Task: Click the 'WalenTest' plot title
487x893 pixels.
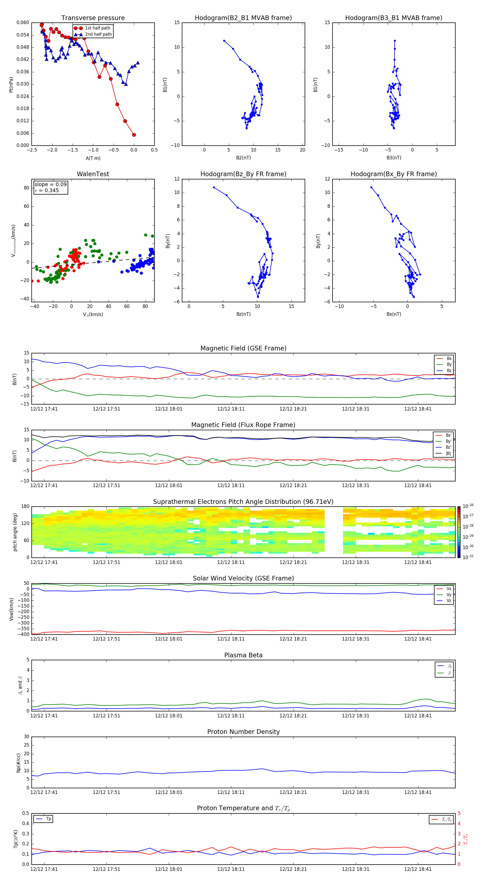Action: (93, 174)
